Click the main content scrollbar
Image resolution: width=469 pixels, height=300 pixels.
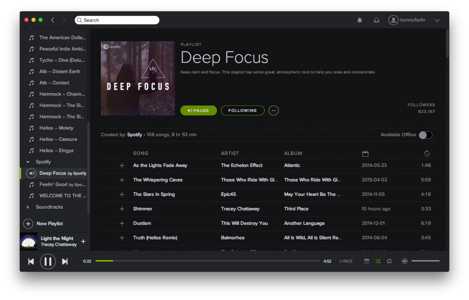447,44
